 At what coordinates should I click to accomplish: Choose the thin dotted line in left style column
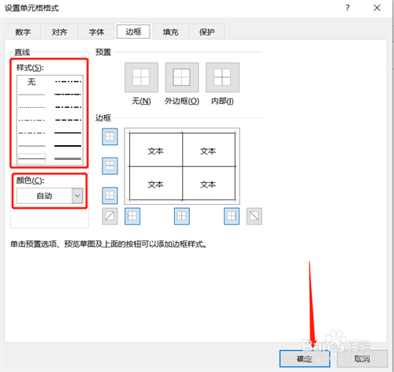pyautogui.click(x=32, y=107)
